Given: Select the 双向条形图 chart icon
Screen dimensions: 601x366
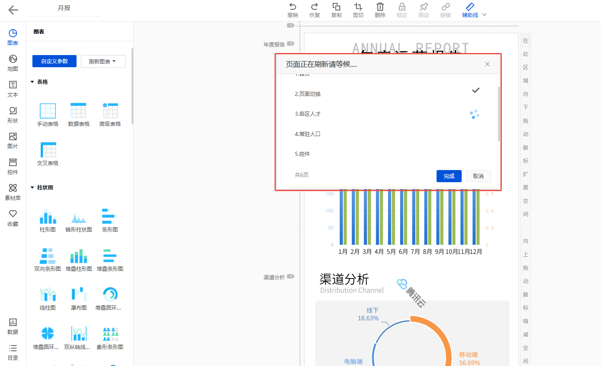Looking at the screenshot, I should click(48, 255).
